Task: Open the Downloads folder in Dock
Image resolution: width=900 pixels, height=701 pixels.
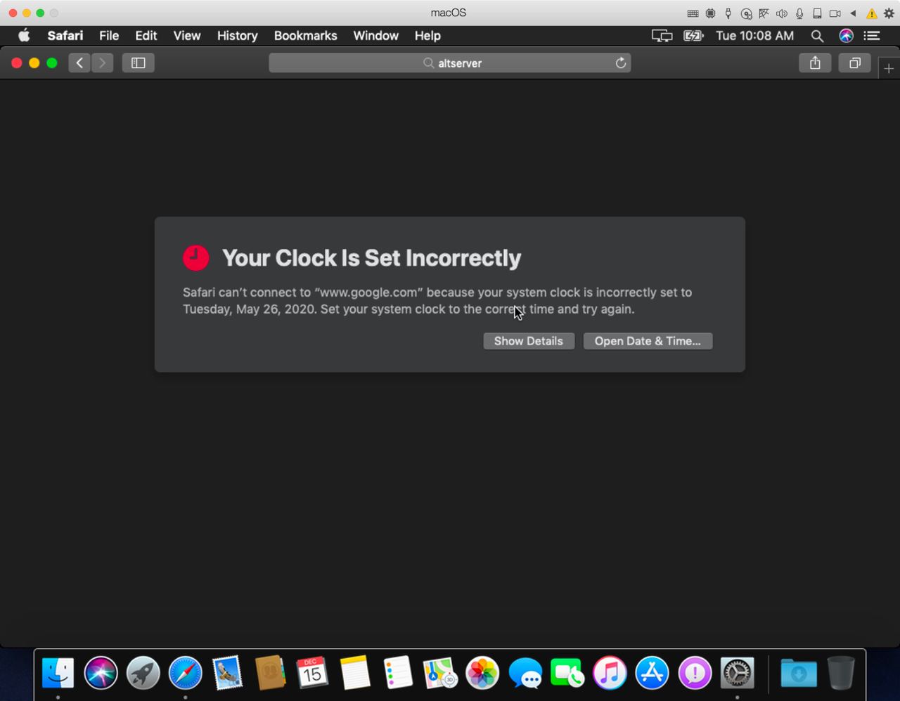Action: [x=799, y=674]
